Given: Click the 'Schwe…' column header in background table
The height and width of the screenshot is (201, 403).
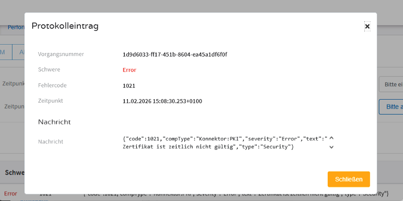Looking at the screenshot, I should tap(14, 172).
